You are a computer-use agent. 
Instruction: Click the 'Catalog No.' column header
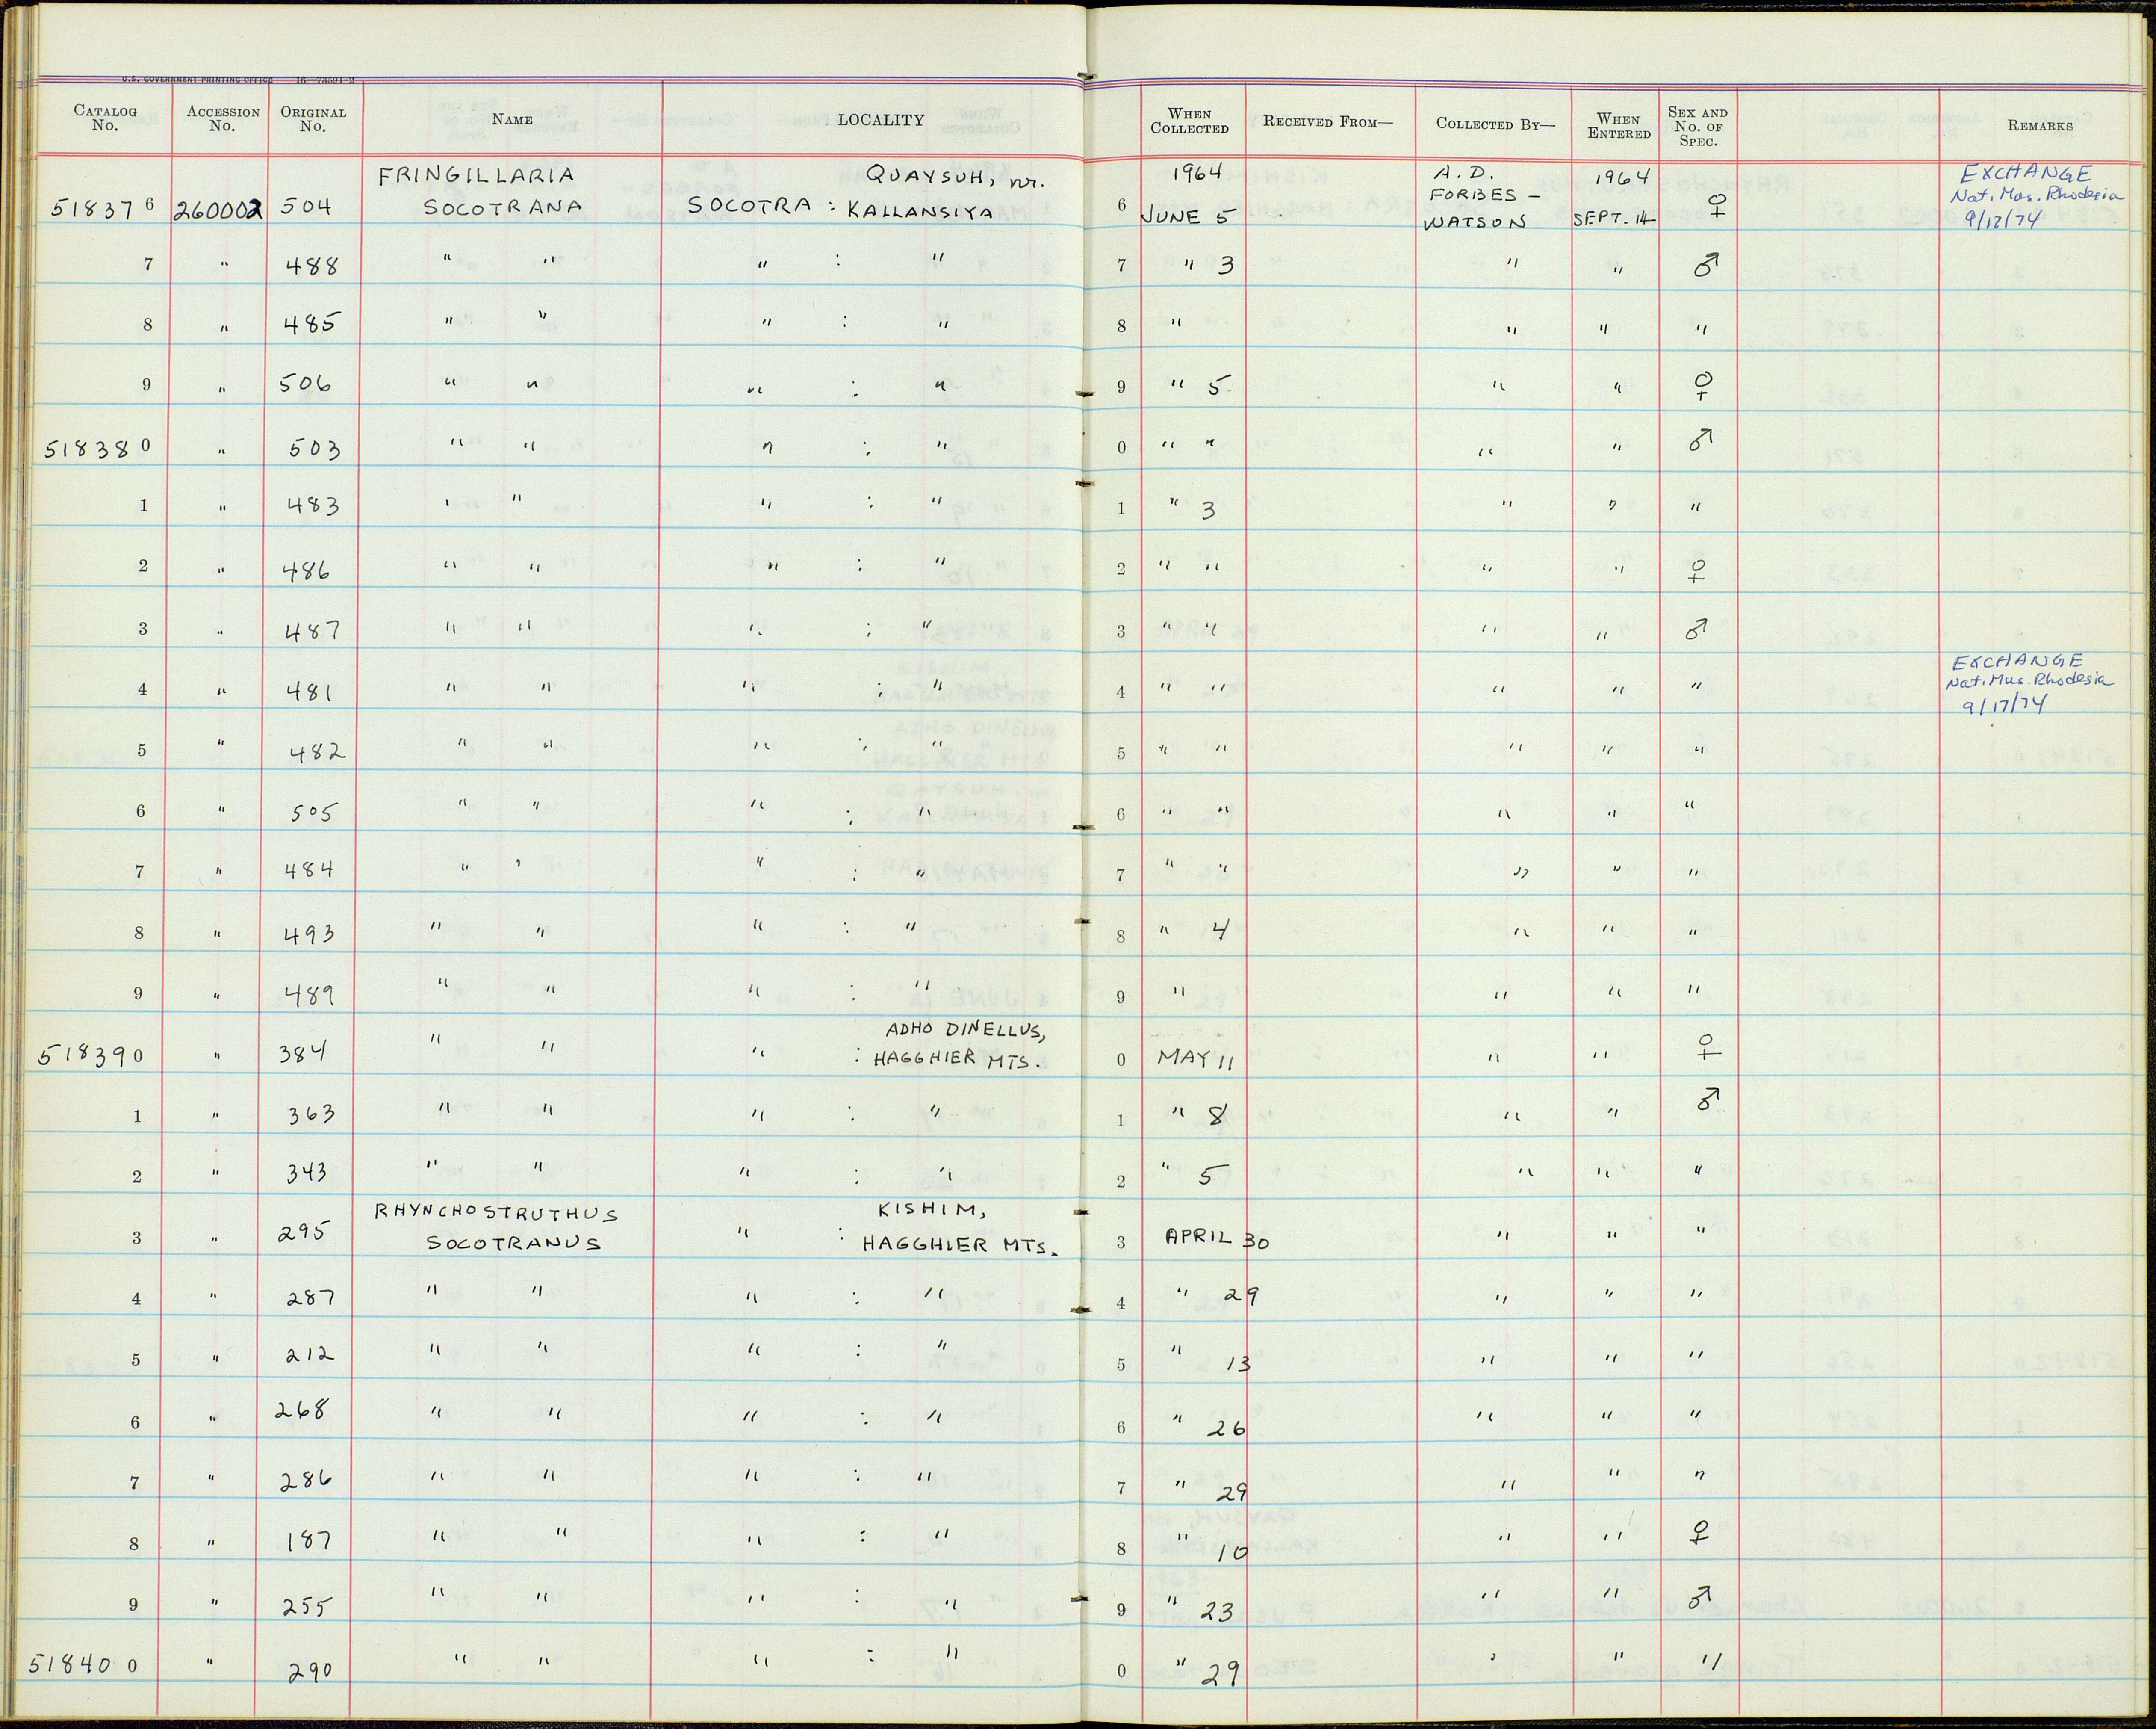105,118
